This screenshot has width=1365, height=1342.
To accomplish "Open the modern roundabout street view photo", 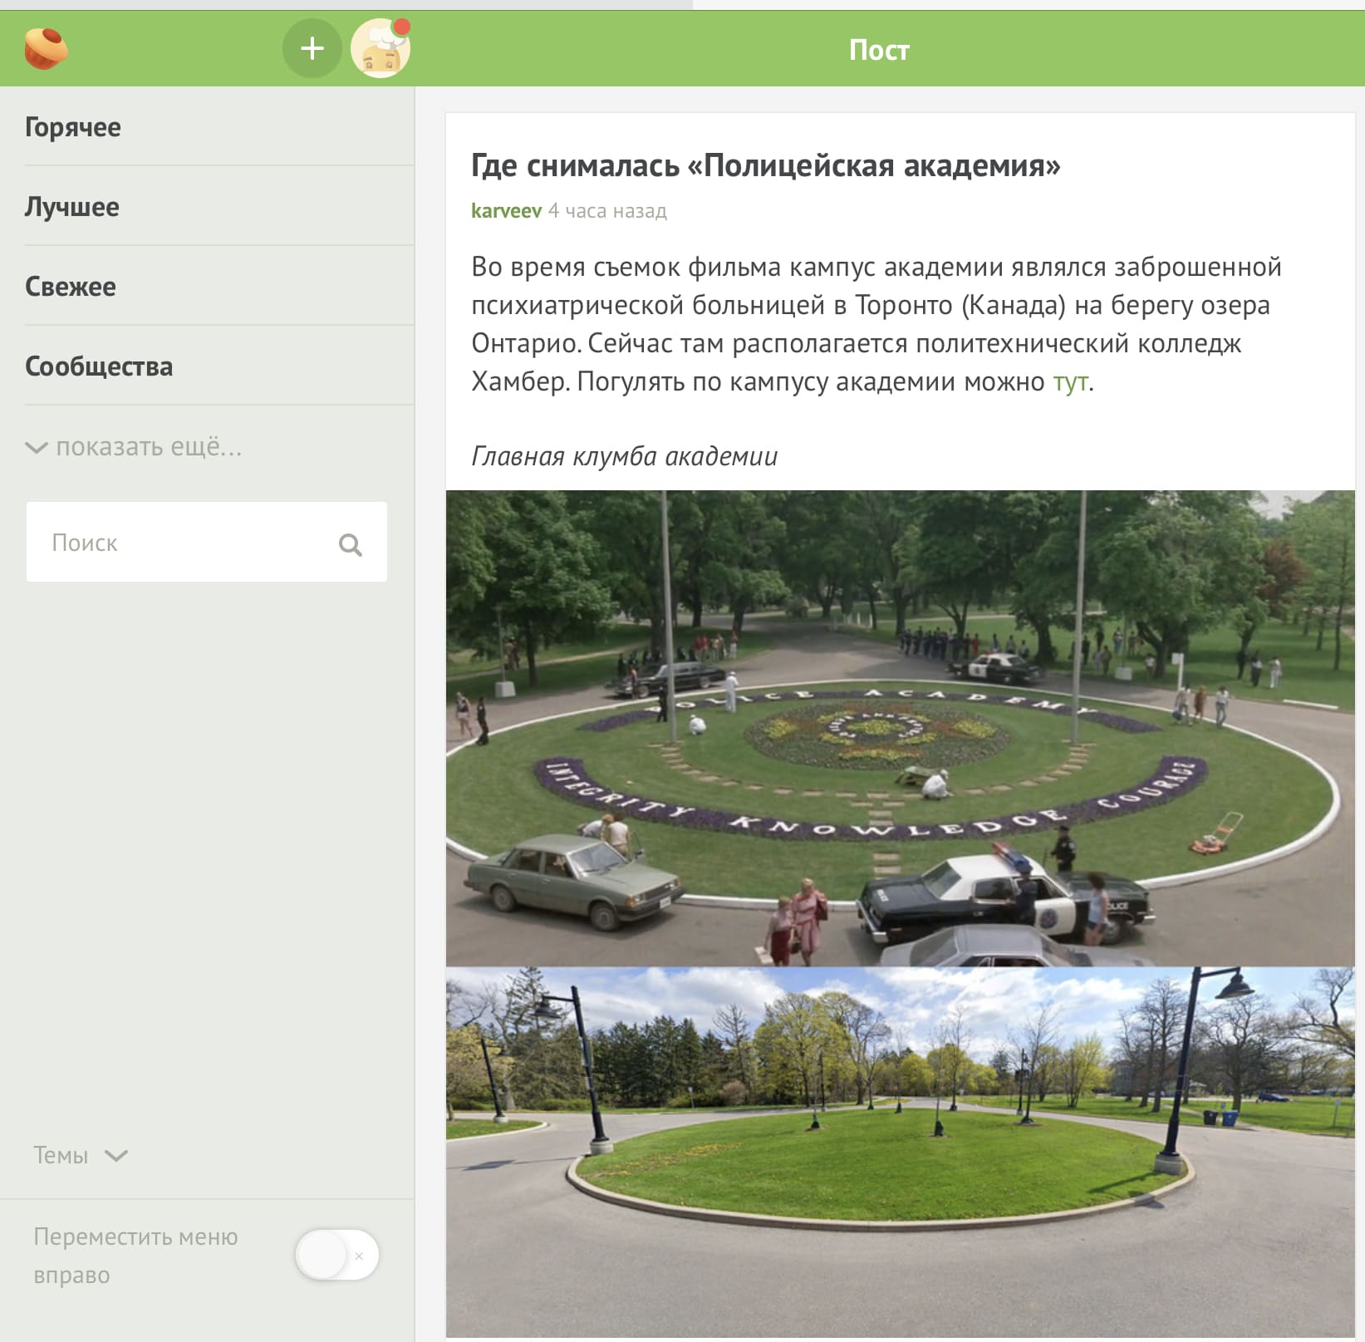I will point(901,1151).
